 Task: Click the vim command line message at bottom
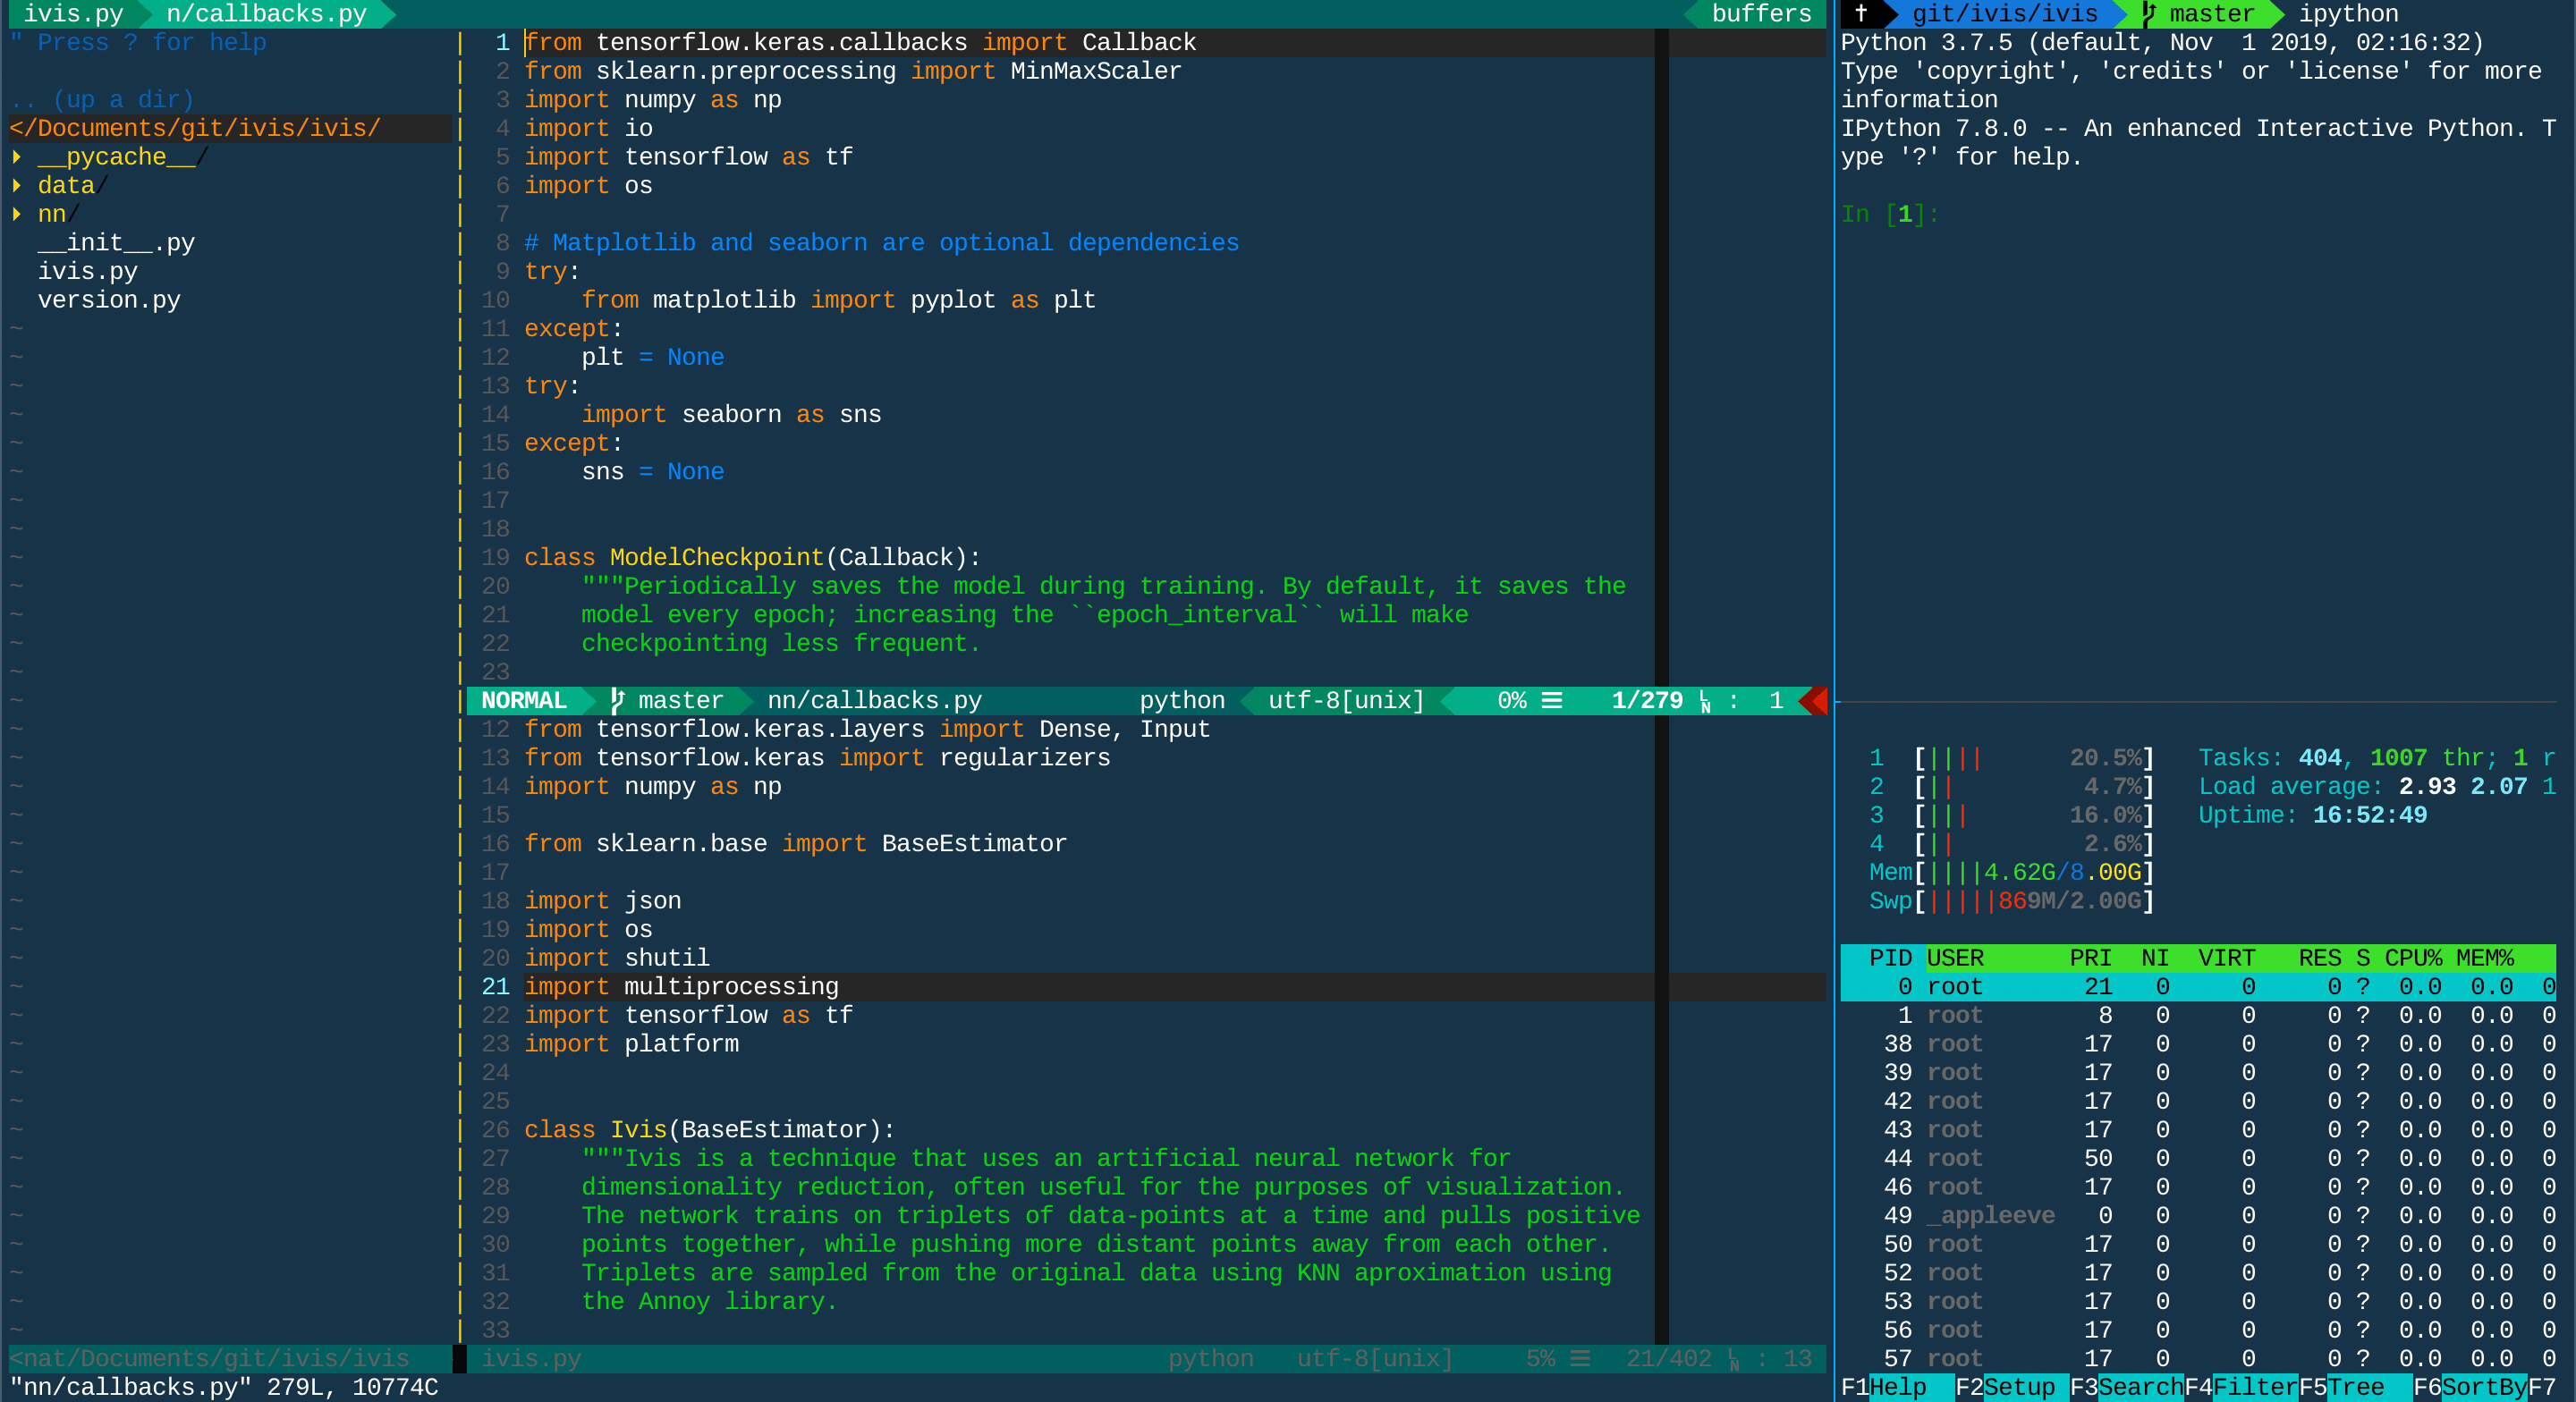tap(224, 1388)
